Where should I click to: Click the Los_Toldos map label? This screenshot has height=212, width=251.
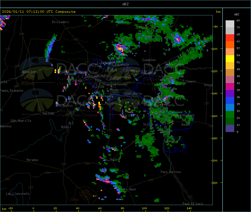pos(111,160)
